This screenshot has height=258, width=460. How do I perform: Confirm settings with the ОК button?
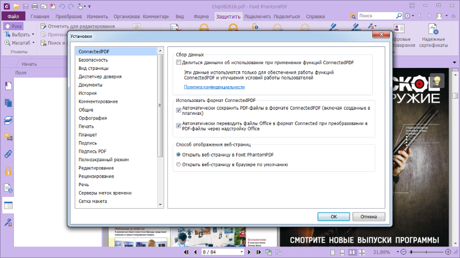click(333, 217)
